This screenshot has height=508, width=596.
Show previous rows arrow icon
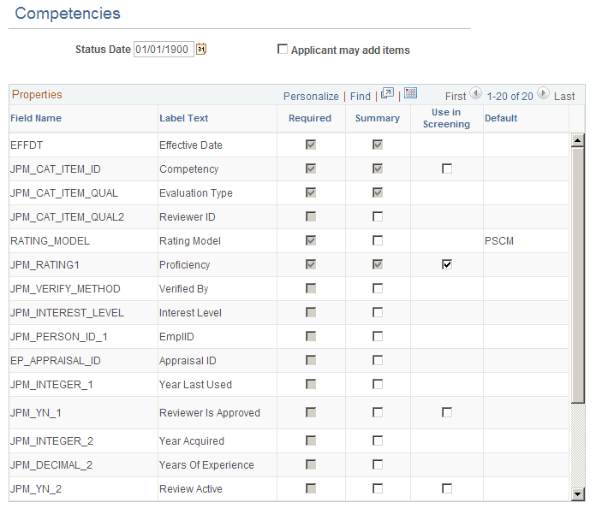(x=475, y=93)
